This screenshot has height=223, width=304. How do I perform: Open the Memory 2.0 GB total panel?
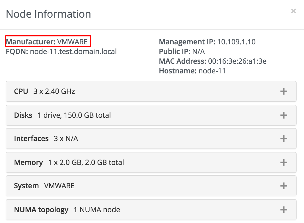(151, 162)
